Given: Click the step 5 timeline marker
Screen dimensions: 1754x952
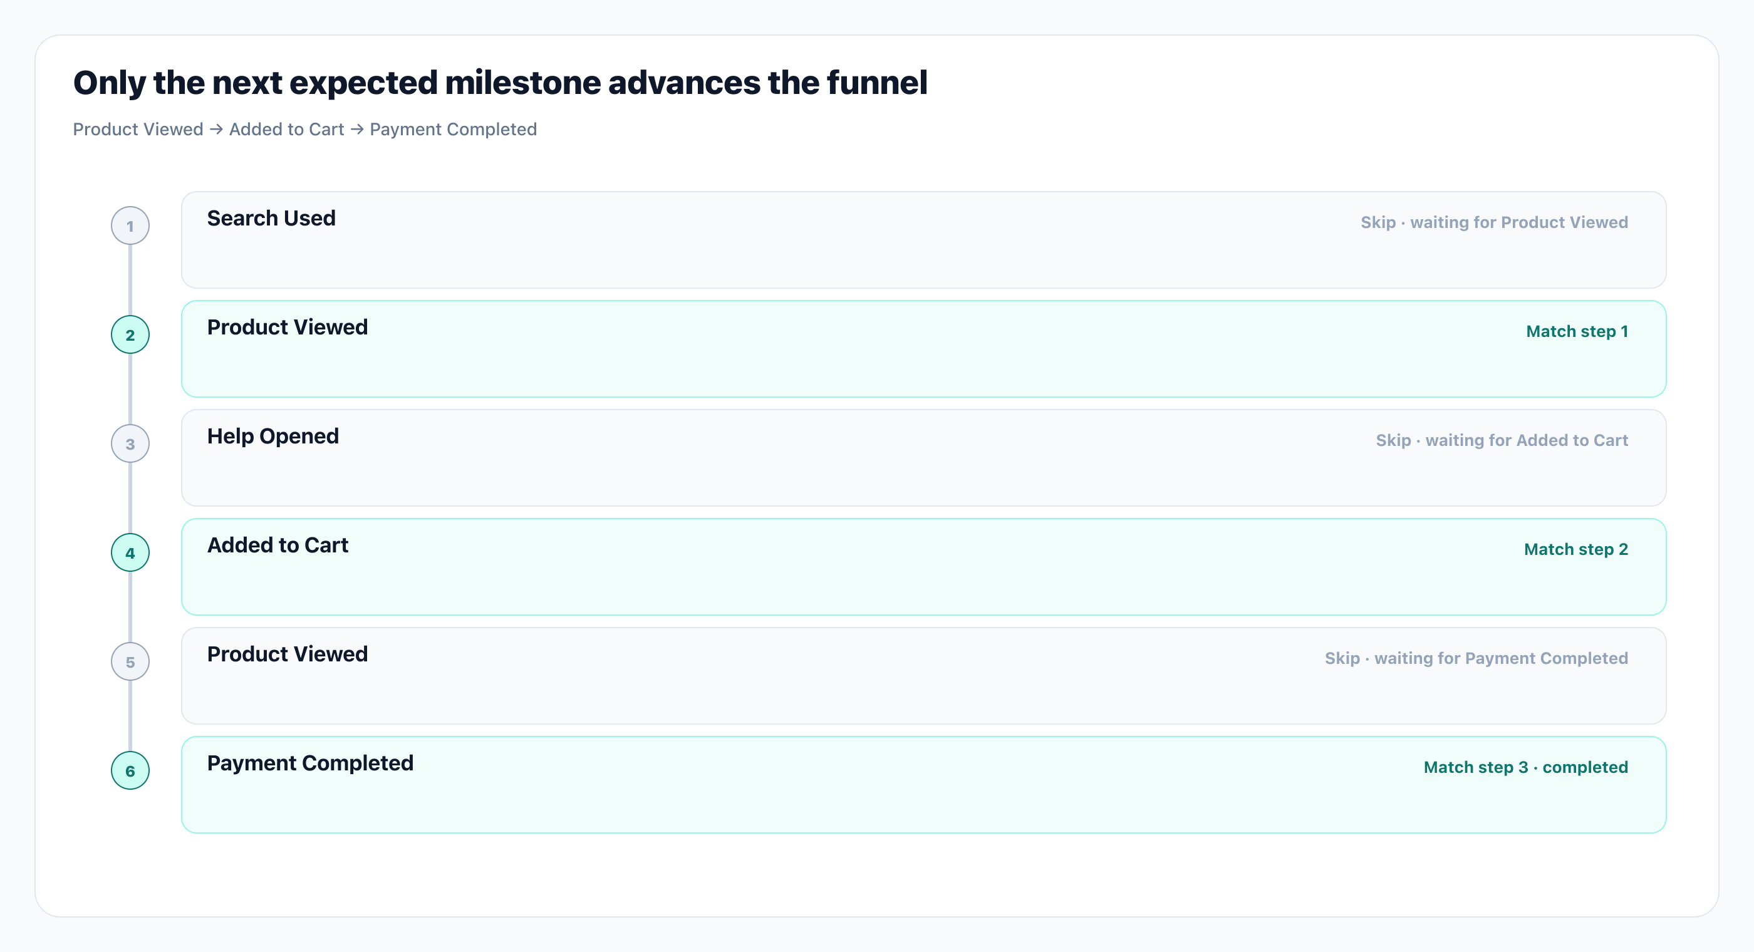Looking at the screenshot, I should (x=130, y=661).
